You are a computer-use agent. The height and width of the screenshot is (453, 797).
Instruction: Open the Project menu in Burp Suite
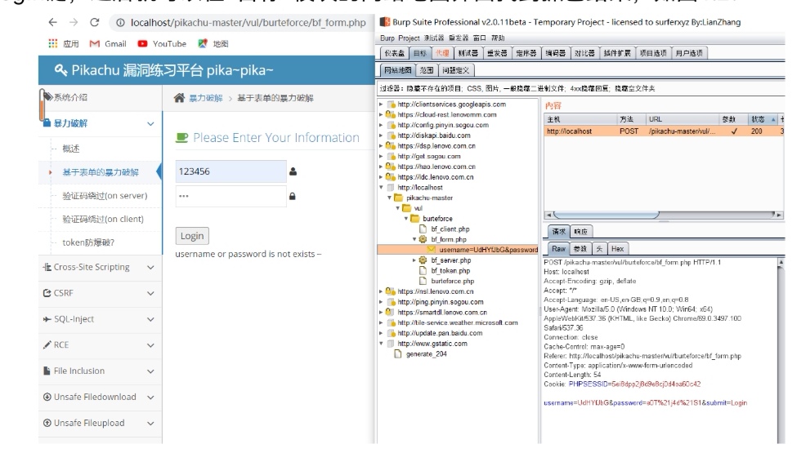[x=410, y=38]
